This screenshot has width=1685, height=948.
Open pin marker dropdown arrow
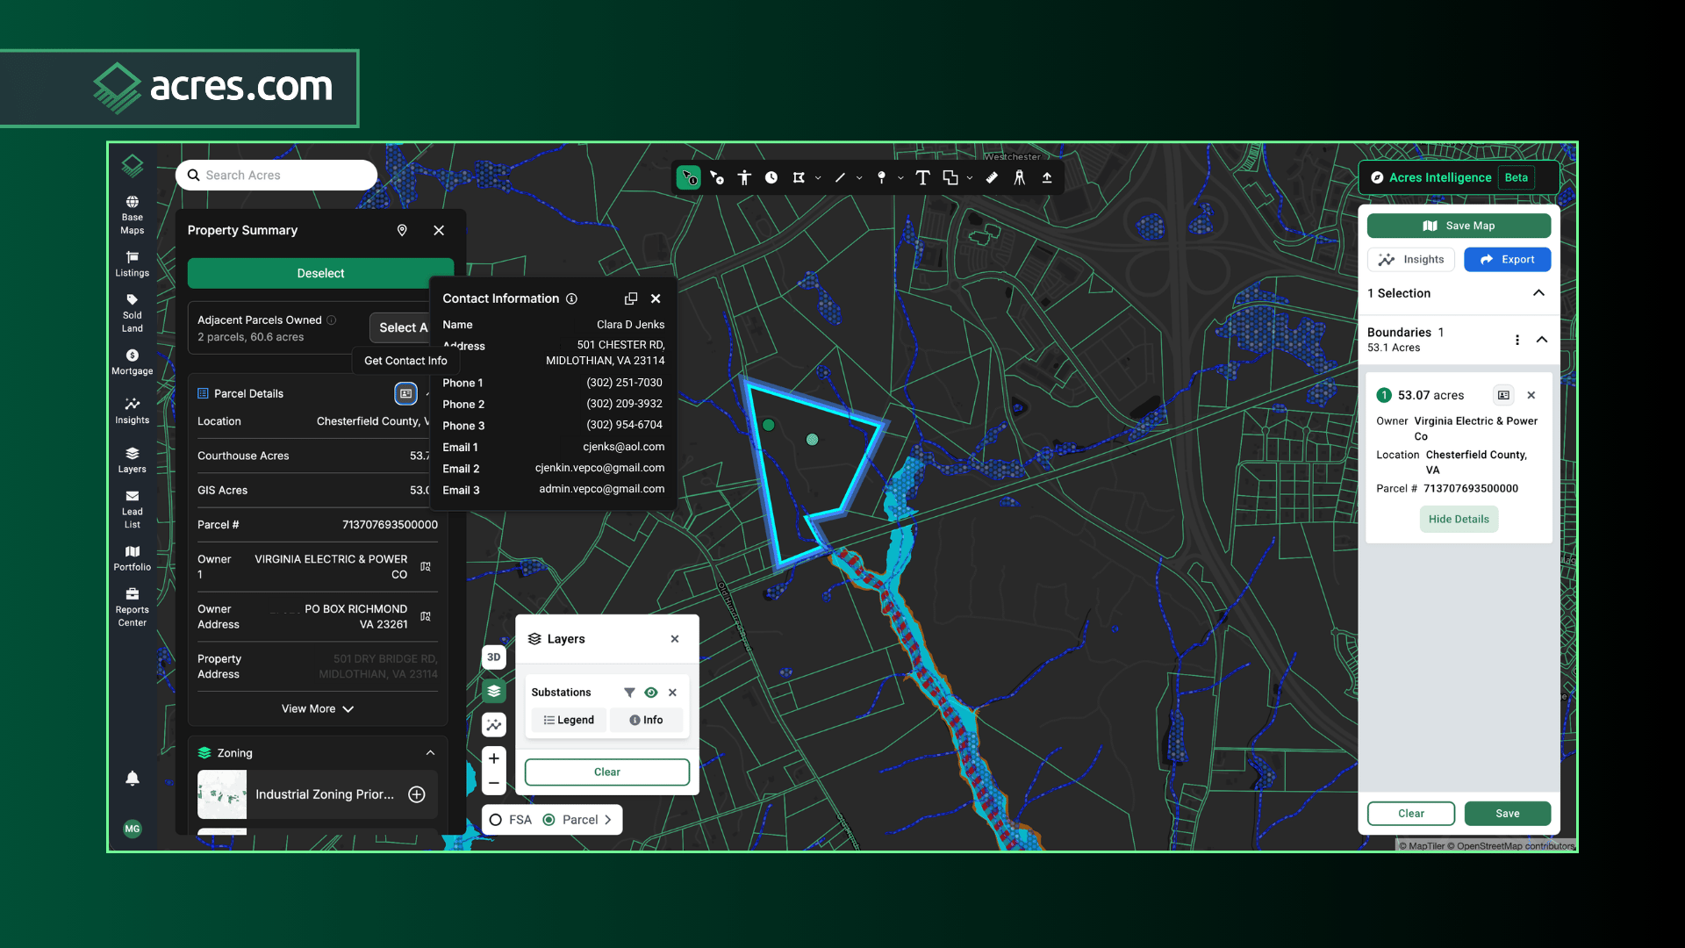click(x=900, y=178)
